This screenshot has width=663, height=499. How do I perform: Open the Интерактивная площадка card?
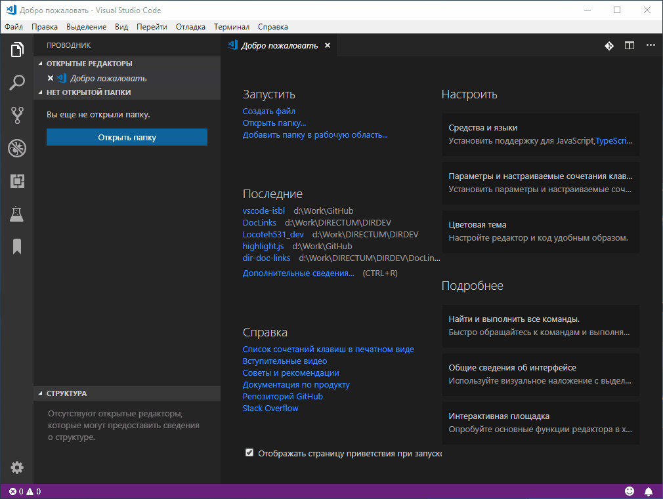(x=540, y=423)
